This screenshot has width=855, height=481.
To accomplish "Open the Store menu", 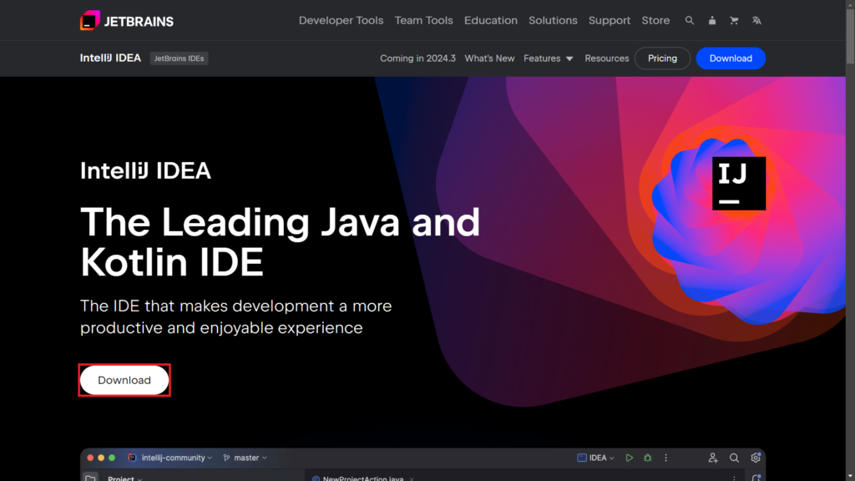I will pyautogui.click(x=655, y=21).
